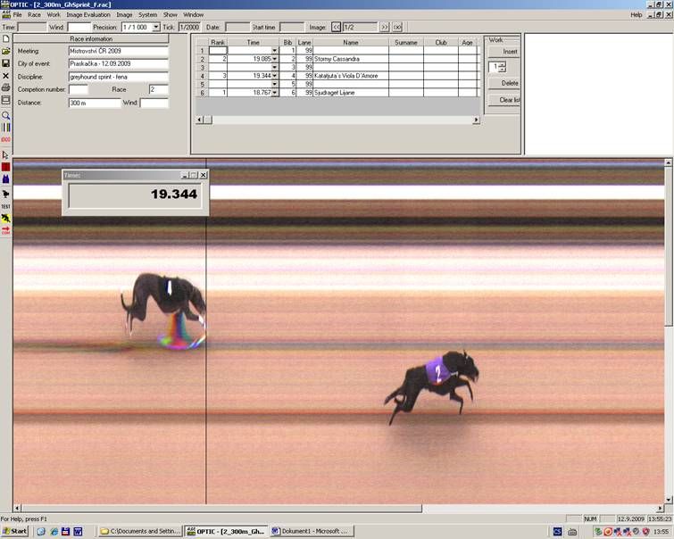Click the City of event field
The width and height of the screenshot is (674, 539).
click(118, 63)
